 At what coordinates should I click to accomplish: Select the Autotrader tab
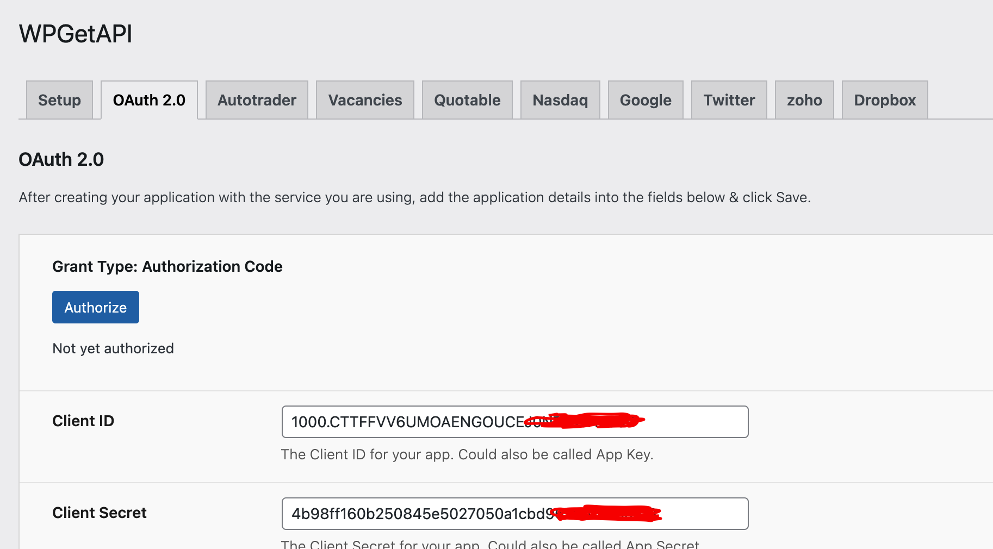[x=257, y=100]
